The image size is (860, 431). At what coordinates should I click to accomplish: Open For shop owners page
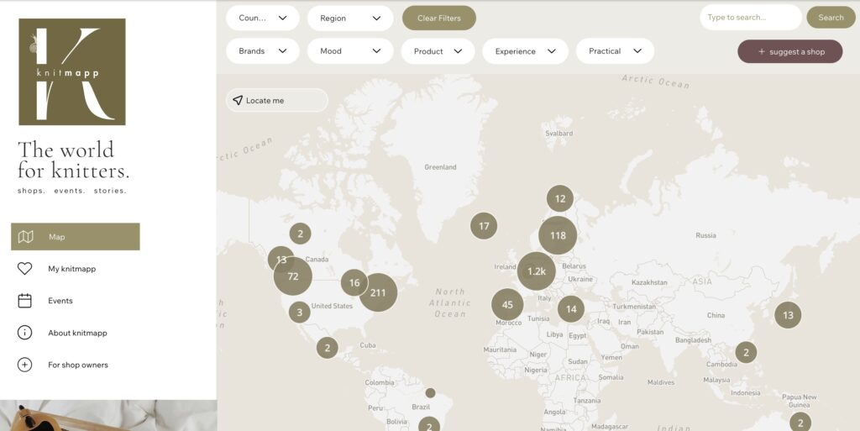coord(78,365)
